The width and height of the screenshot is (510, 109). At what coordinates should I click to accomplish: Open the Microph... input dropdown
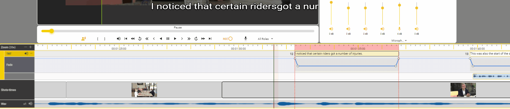click(x=399, y=41)
